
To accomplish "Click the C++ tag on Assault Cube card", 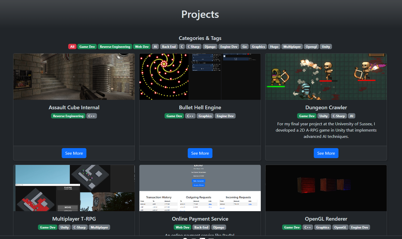I will pyautogui.click(x=92, y=116).
